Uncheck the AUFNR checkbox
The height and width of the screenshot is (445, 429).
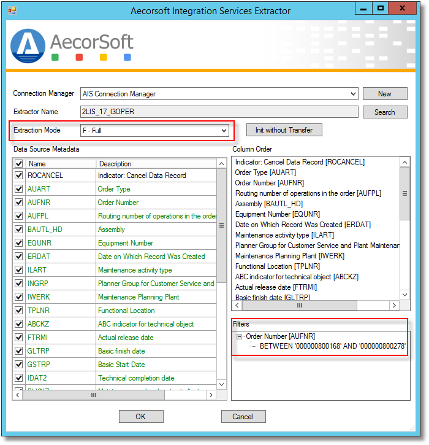19,203
